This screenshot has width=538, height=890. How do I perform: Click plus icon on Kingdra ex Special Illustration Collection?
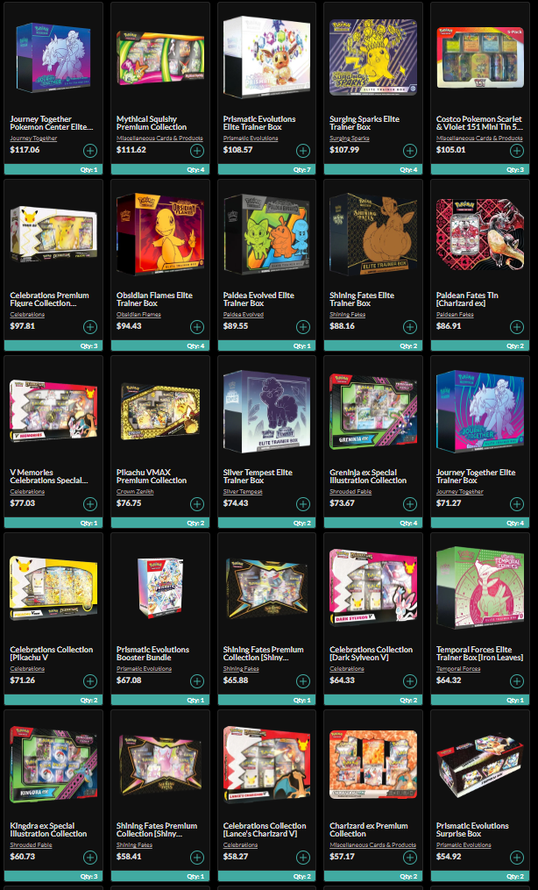(x=90, y=858)
